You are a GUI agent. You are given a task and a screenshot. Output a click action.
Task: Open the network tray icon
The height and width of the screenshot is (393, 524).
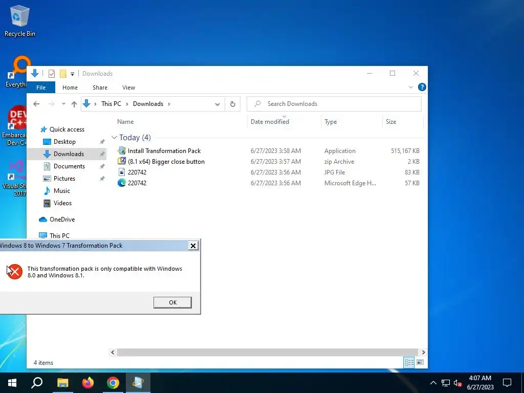tap(446, 383)
